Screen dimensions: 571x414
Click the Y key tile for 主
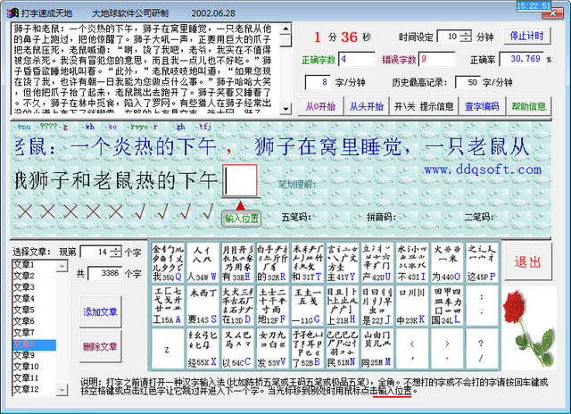(343, 263)
